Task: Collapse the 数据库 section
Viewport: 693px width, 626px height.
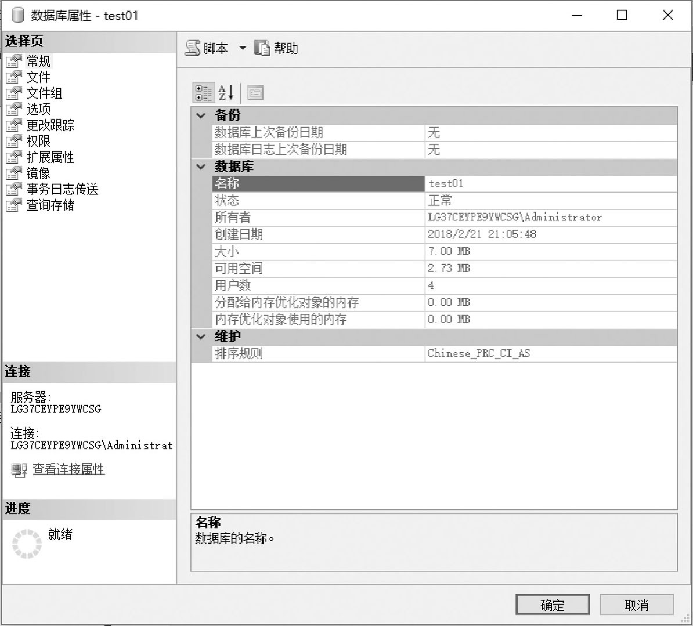Action: click(x=201, y=167)
